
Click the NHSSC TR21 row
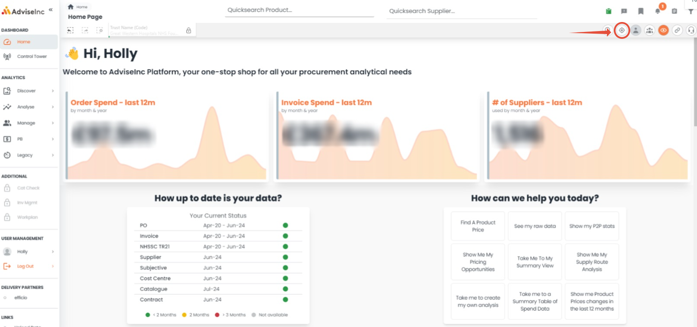[x=218, y=247]
